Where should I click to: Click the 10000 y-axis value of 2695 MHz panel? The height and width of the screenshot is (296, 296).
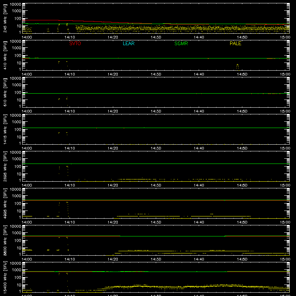click(x=16, y=152)
